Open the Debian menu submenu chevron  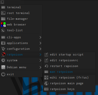click(40, 67)
